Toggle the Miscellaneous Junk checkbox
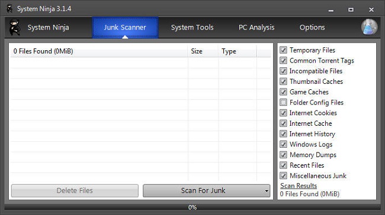The image size is (385, 215). pyautogui.click(x=283, y=175)
